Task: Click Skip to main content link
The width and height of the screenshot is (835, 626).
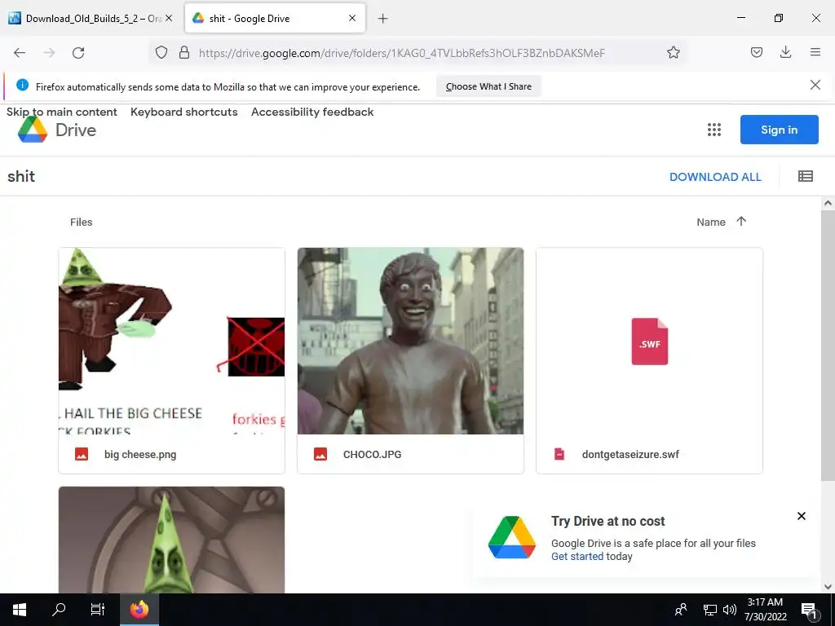Action: pyautogui.click(x=62, y=112)
